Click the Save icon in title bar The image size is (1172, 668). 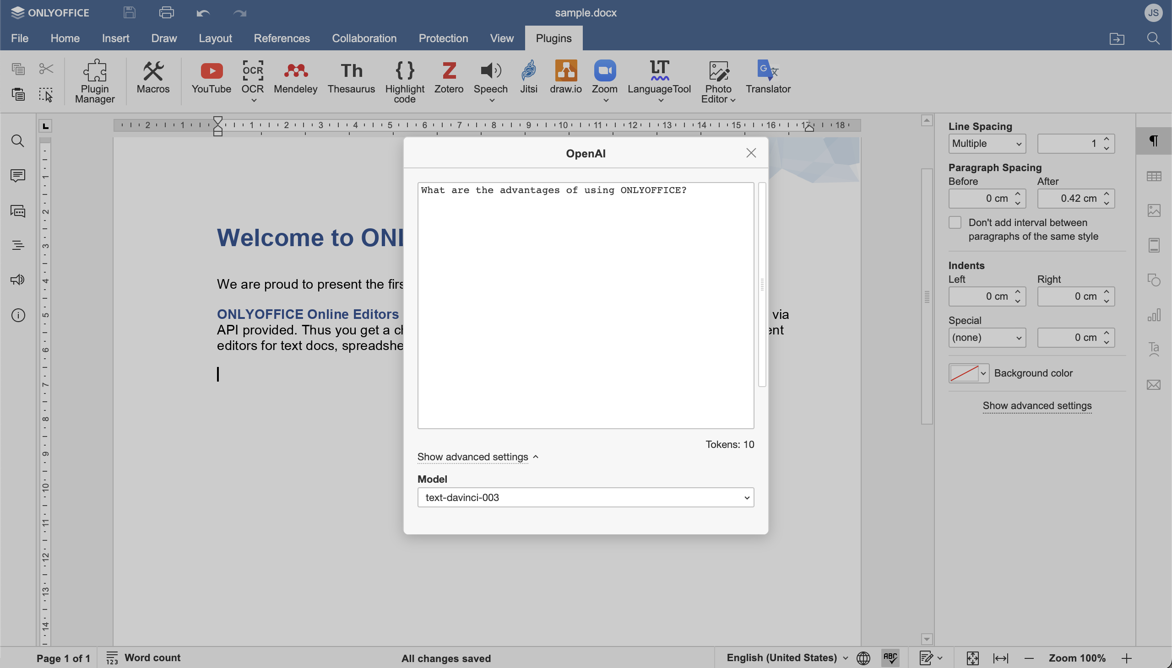point(130,13)
